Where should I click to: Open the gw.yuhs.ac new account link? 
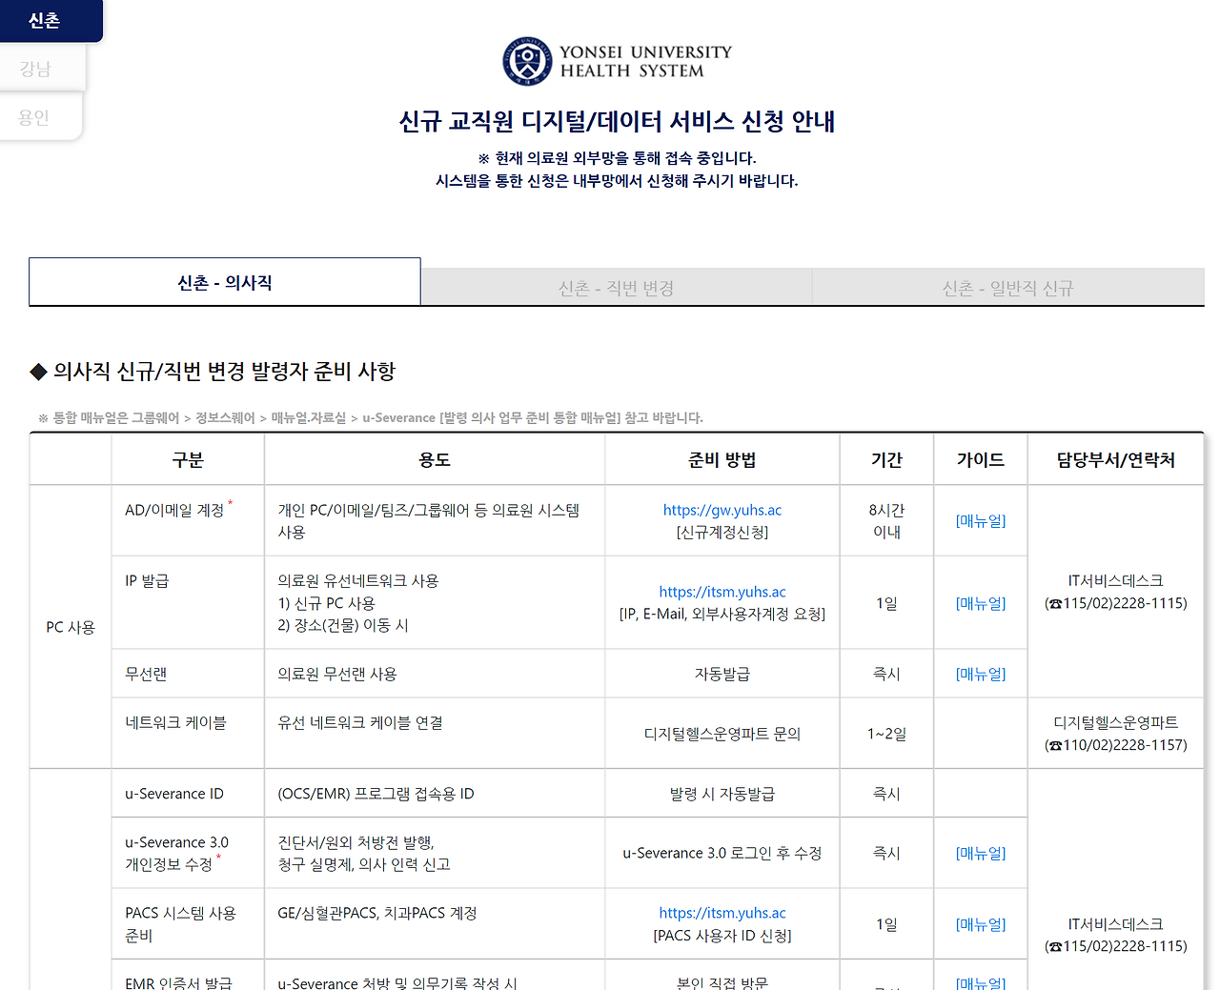point(722,510)
